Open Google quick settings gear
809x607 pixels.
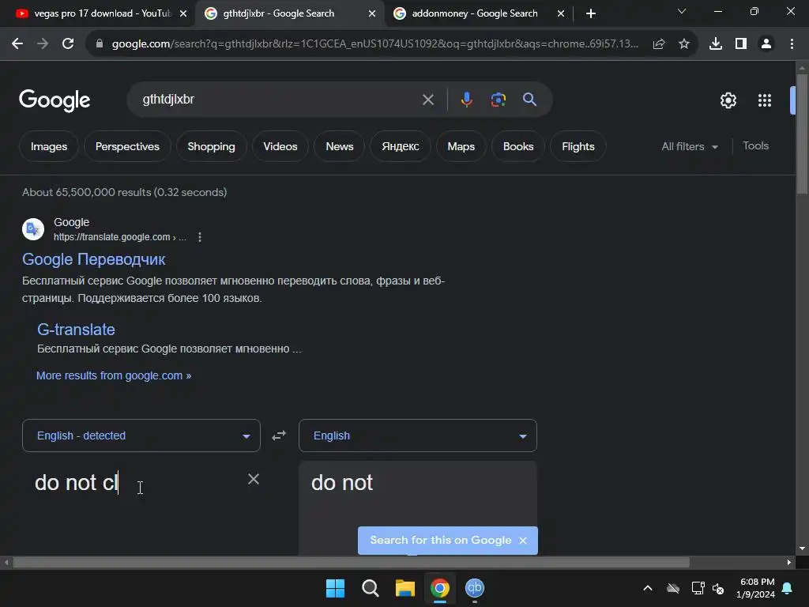pyautogui.click(x=728, y=100)
